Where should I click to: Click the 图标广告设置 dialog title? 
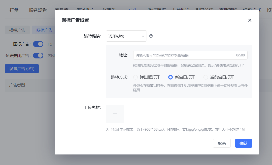point(75,20)
